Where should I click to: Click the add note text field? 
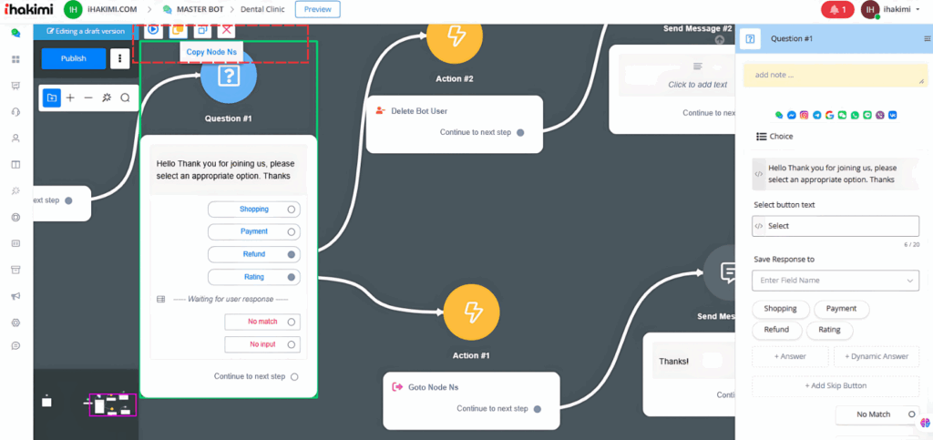pos(834,76)
